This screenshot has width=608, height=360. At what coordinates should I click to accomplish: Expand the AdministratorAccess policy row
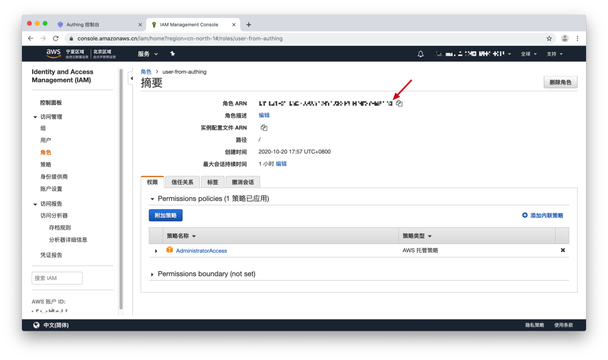tap(156, 251)
